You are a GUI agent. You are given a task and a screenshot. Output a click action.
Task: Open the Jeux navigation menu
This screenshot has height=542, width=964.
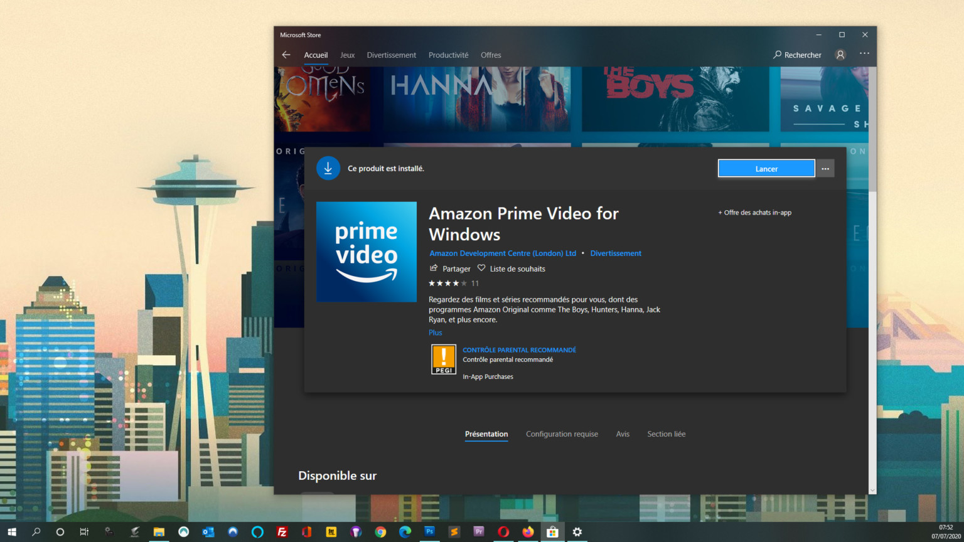(x=347, y=55)
